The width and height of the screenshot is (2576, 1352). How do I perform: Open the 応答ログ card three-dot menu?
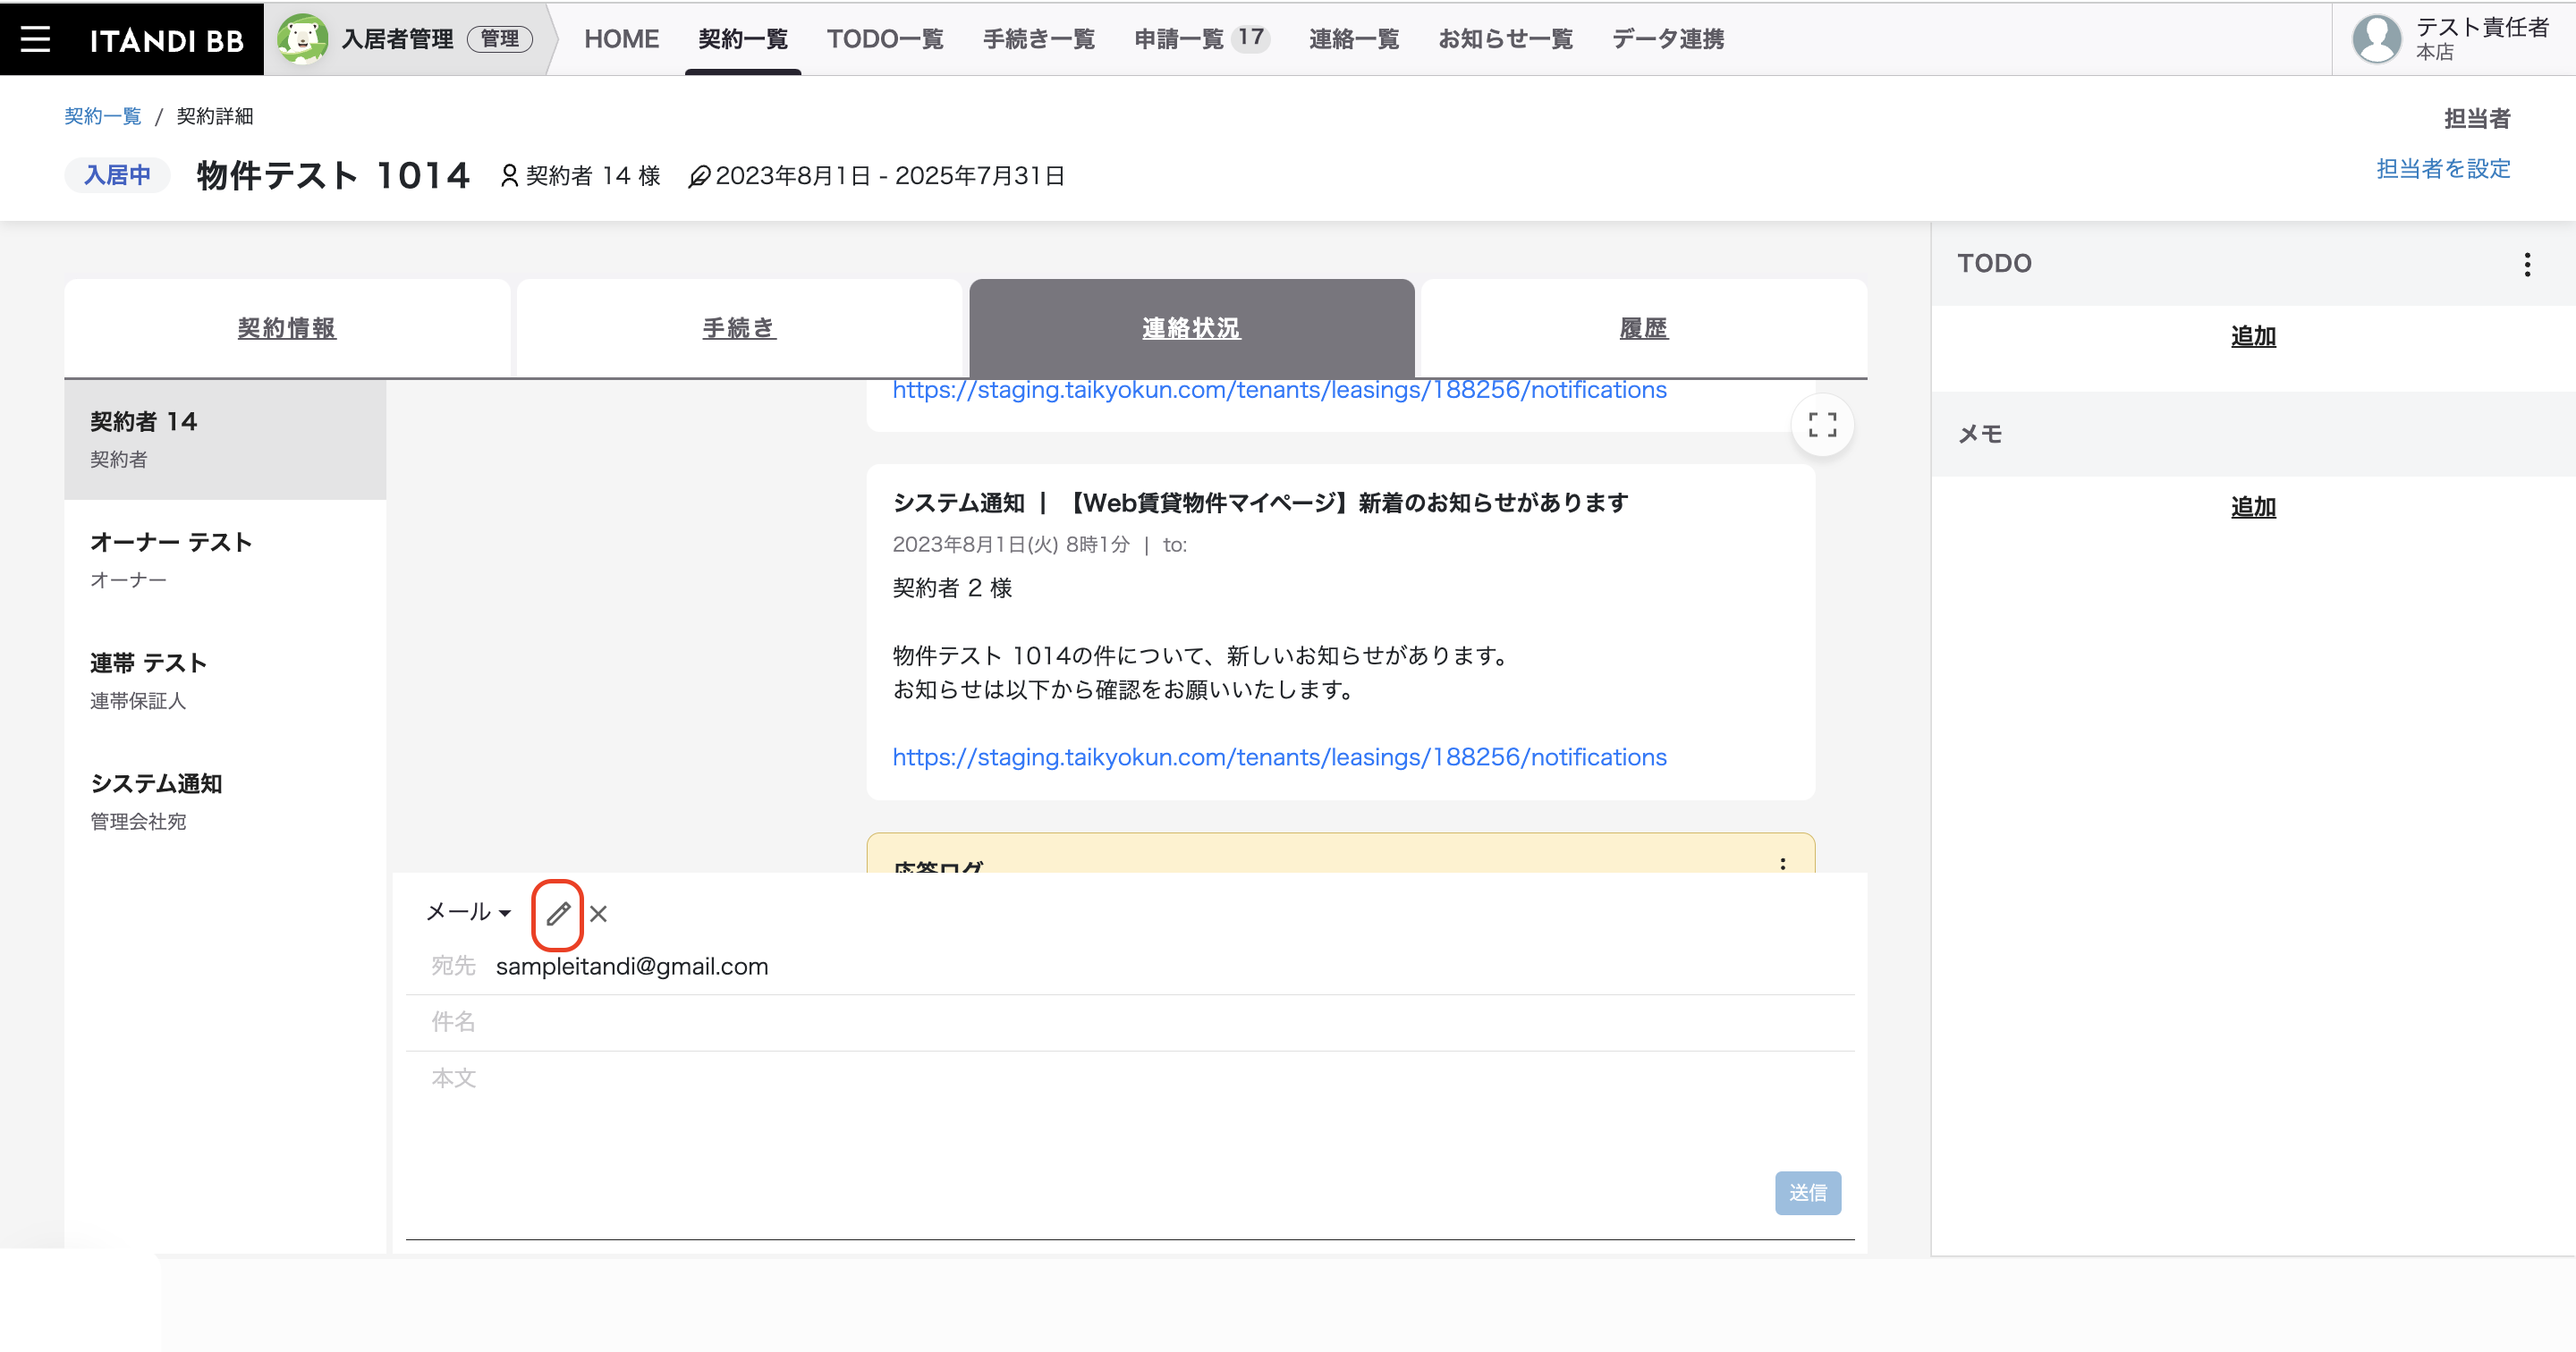1782,864
